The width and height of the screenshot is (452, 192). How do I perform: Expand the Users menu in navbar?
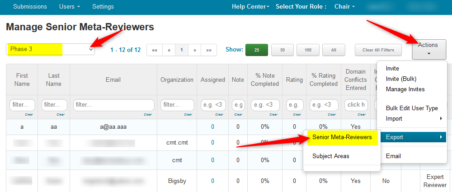pyautogui.click(x=69, y=7)
